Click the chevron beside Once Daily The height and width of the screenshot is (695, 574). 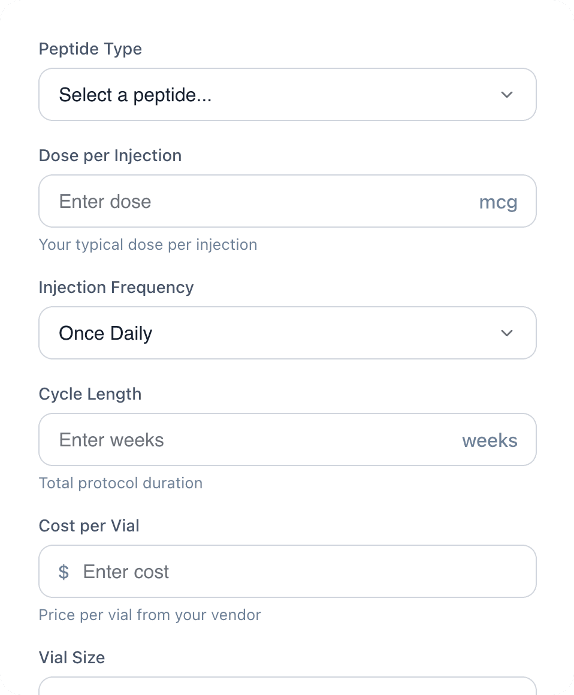coord(506,333)
